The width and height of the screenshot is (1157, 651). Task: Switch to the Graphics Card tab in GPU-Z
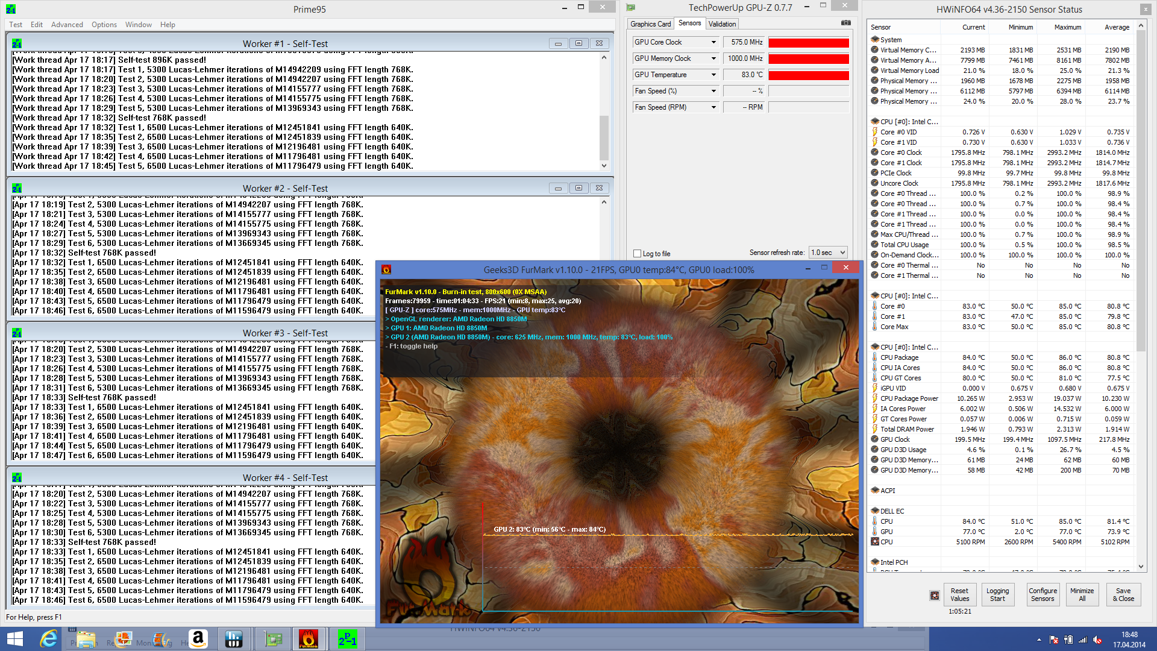(650, 24)
